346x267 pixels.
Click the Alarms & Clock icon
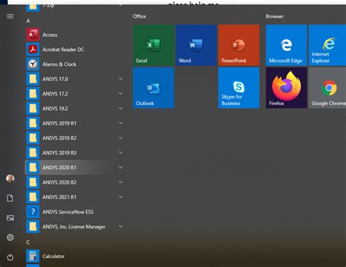[x=33, y=64]
